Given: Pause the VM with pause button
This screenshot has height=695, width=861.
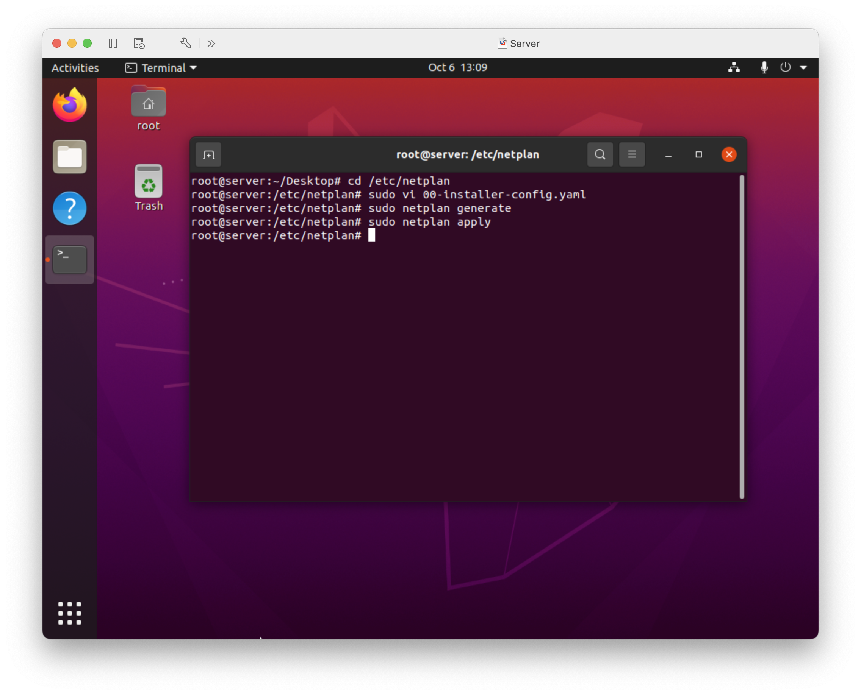Looking at the screenshot, I should pyautogui.click(x=113, y=43).
